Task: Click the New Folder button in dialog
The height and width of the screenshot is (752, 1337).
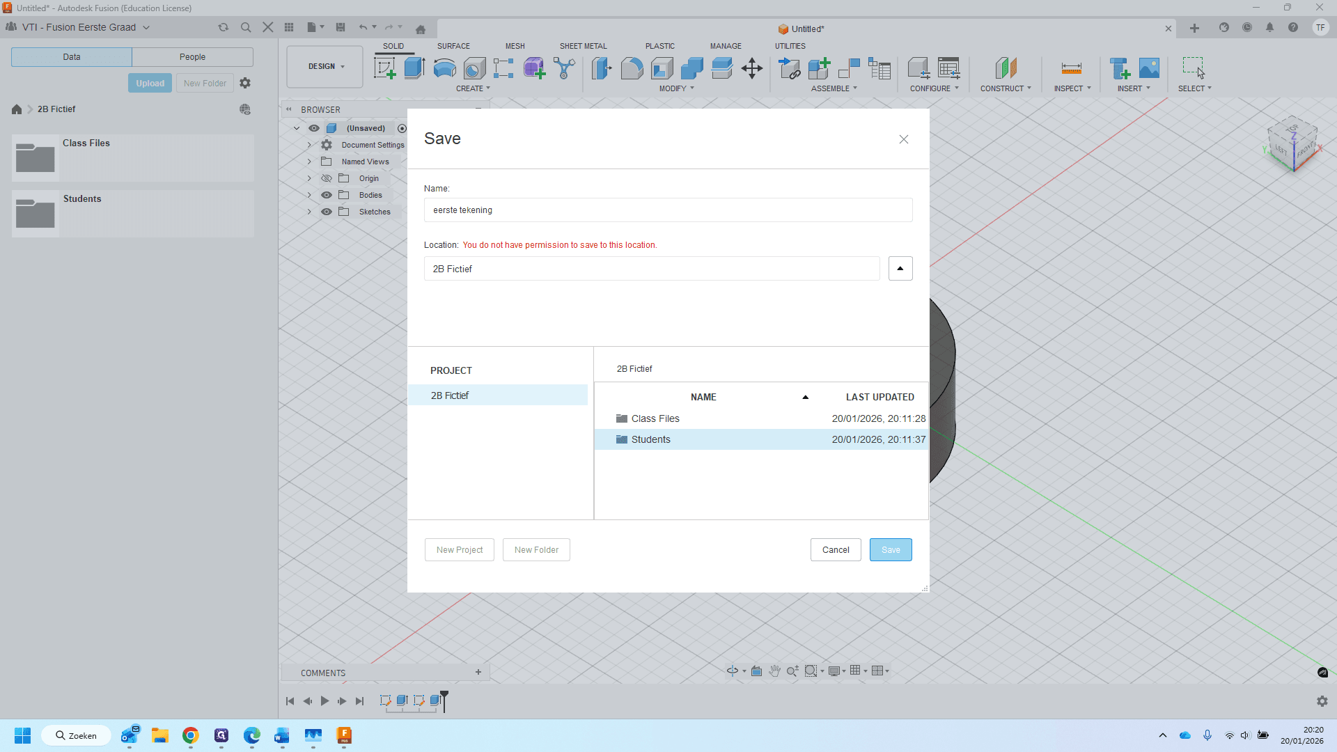Action: click(x=536, y=550)
